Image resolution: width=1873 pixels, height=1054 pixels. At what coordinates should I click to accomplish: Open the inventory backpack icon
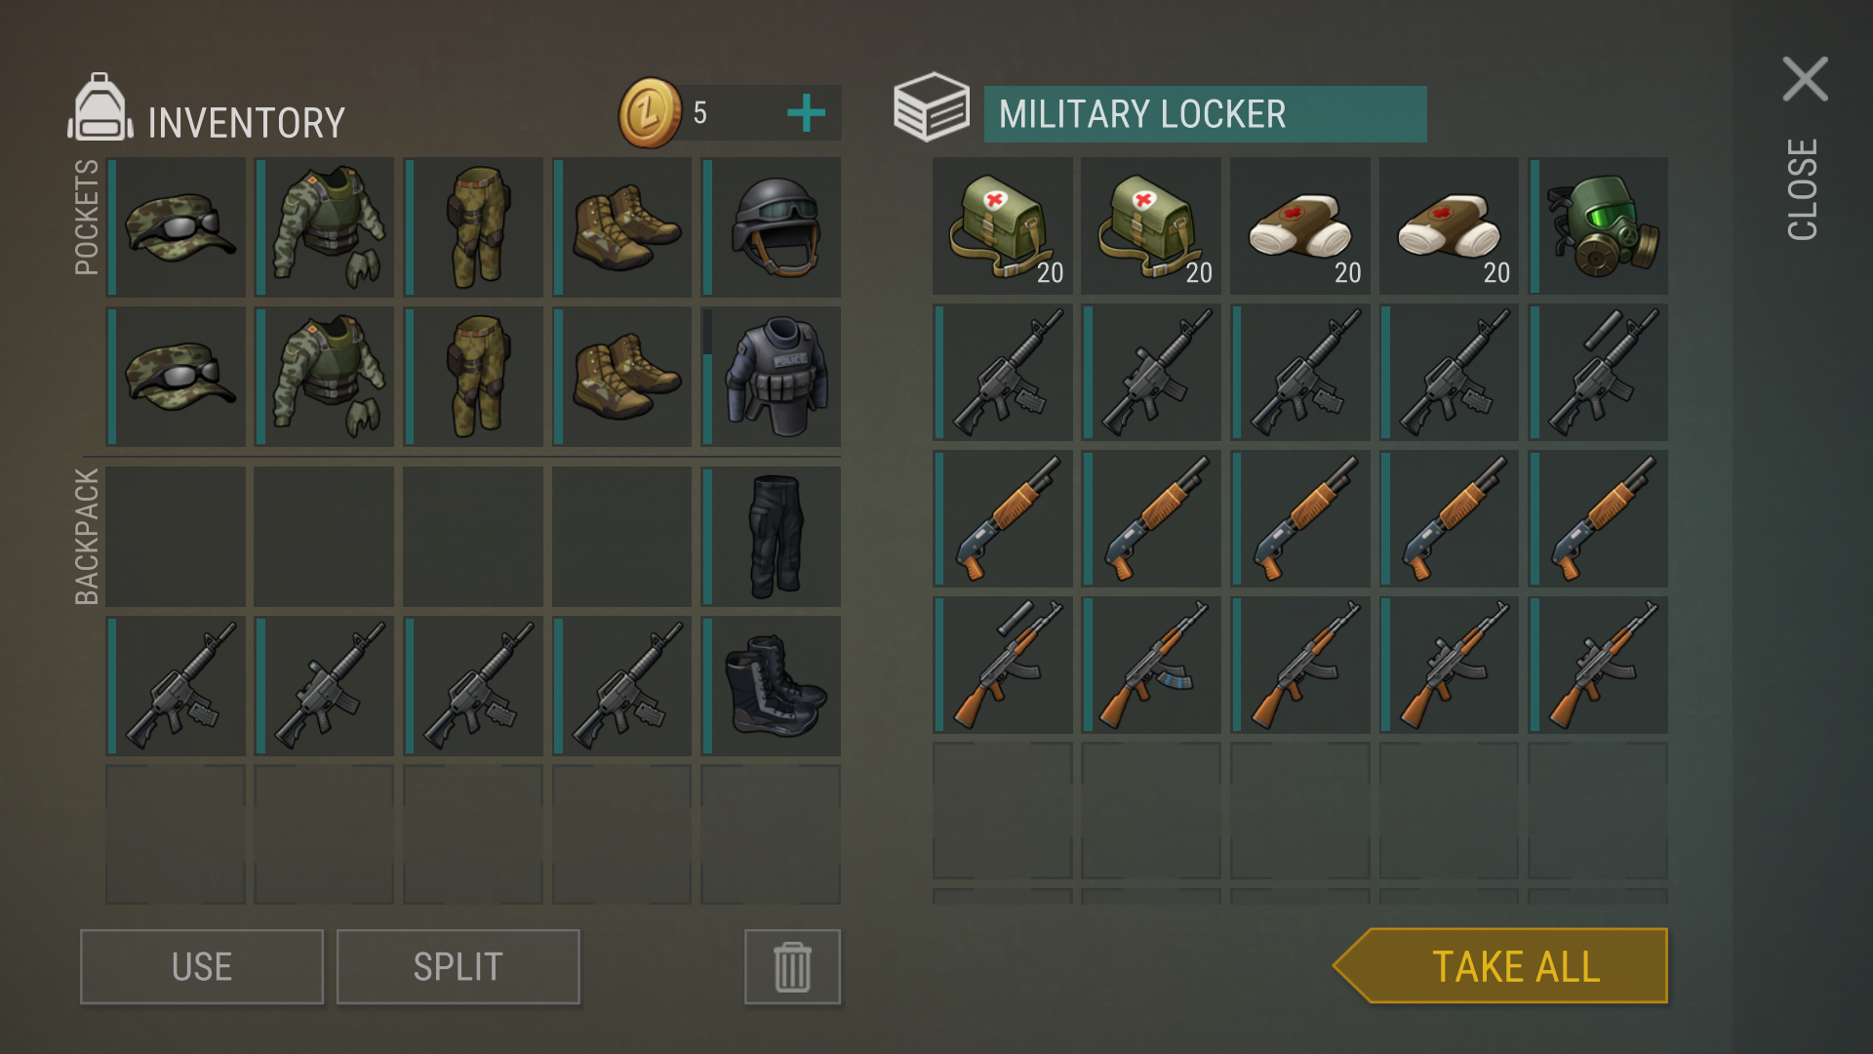point(100,107)
